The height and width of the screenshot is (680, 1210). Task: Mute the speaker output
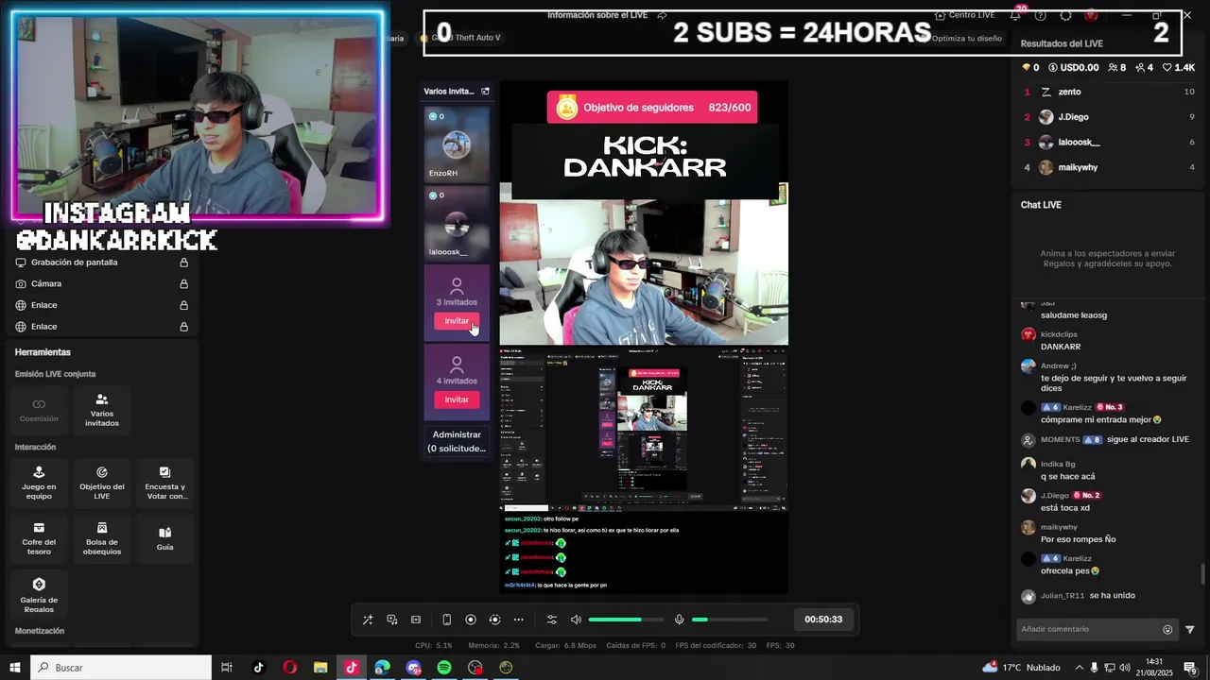point(576,620)
